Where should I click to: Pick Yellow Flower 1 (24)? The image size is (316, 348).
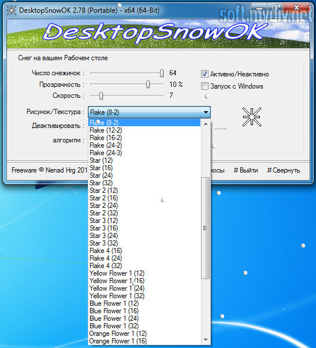[144, 288]
